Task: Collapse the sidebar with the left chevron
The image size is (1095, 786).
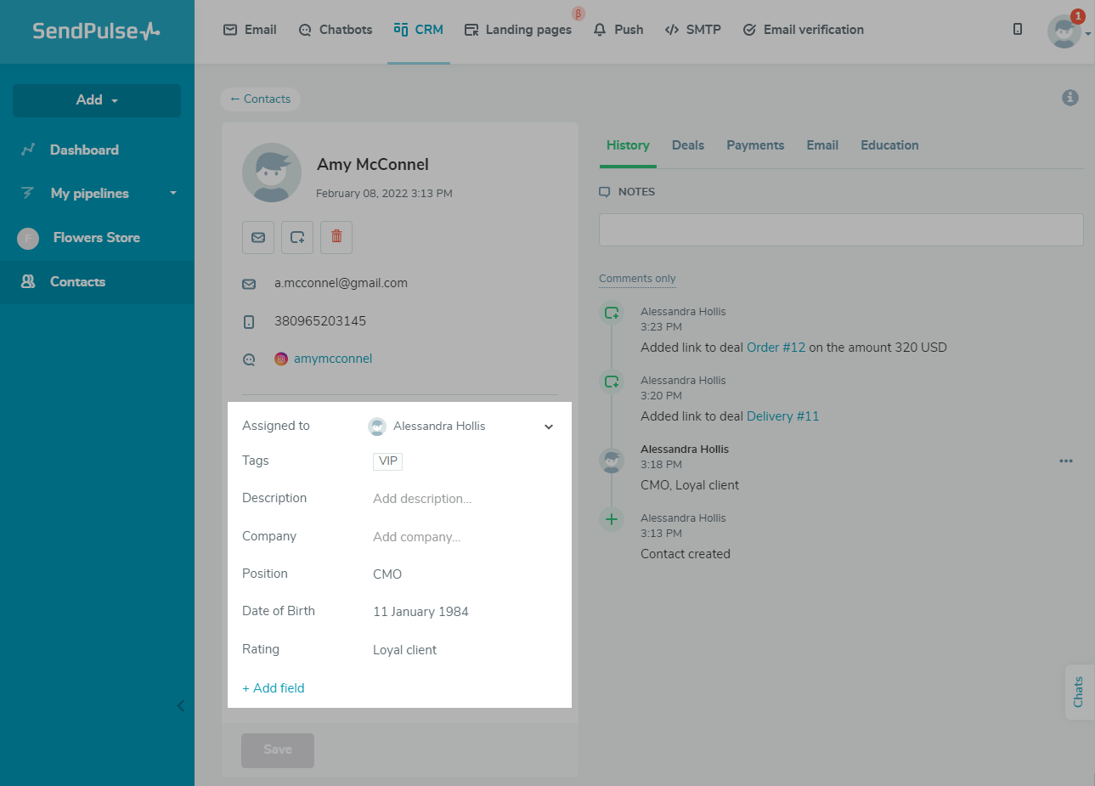Action: click(180, 705)
